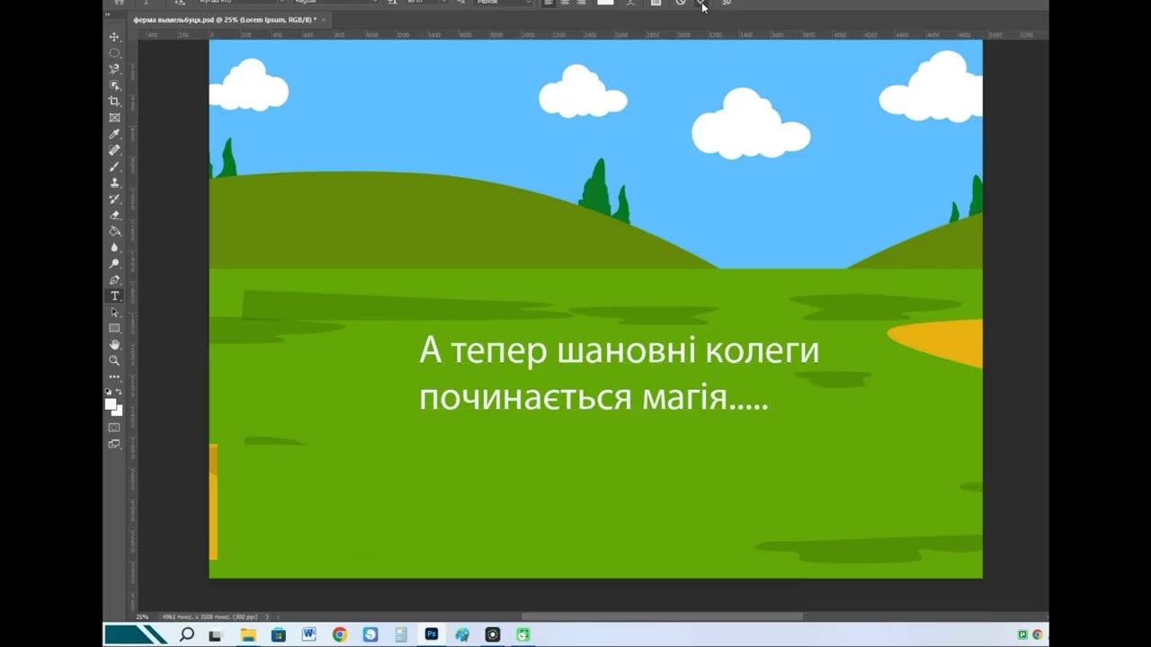Select the Path Selection tool

[114, 312]
